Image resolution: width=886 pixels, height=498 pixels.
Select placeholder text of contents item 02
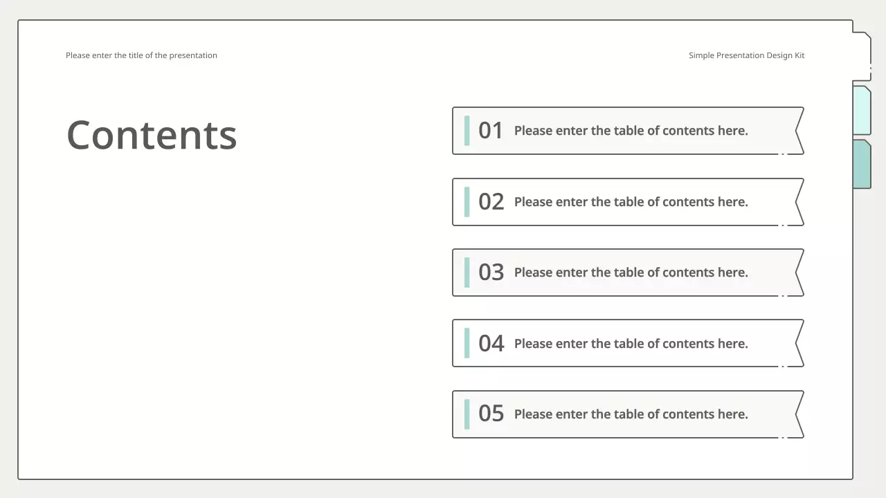(x=631, y=202)
